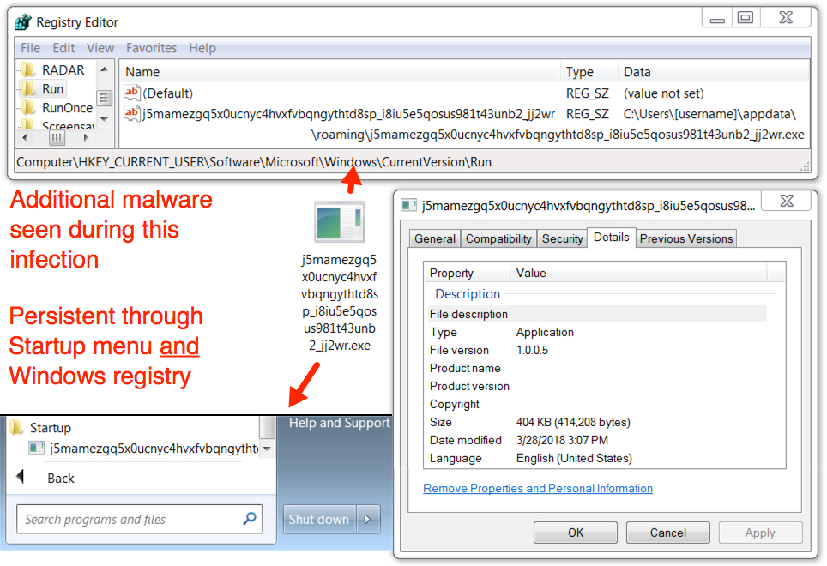This screenshot has height=566, width=827.
Task: Click the Name column header
Action: pos(341,72)
